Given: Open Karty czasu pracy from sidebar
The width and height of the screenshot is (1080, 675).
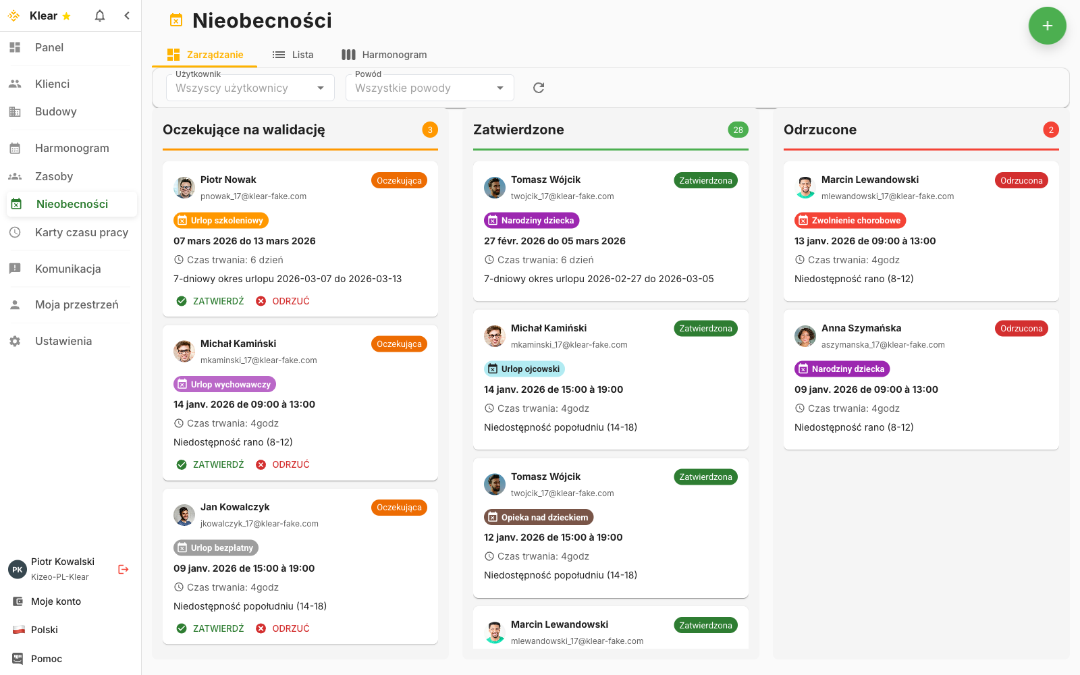Looking at the screenshot, I should [81, 232].
